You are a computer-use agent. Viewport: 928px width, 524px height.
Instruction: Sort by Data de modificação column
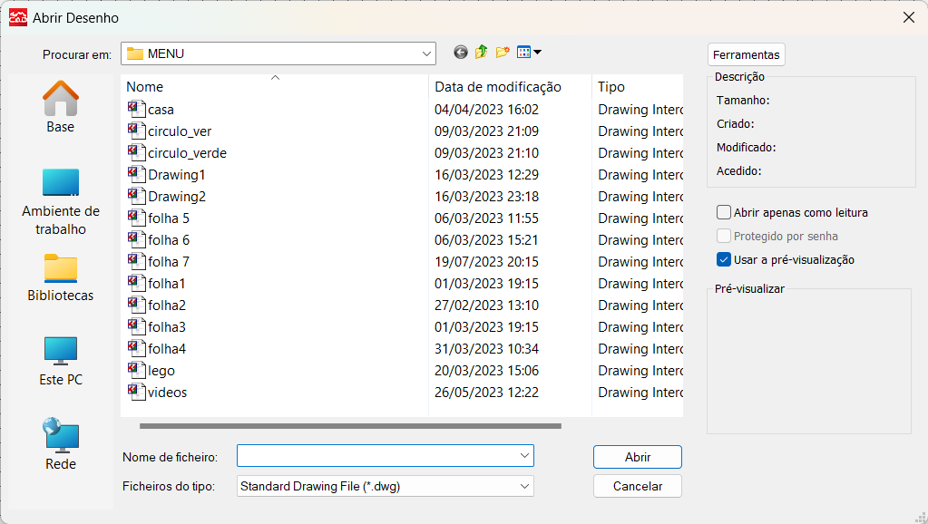click(x=510, y=87)
